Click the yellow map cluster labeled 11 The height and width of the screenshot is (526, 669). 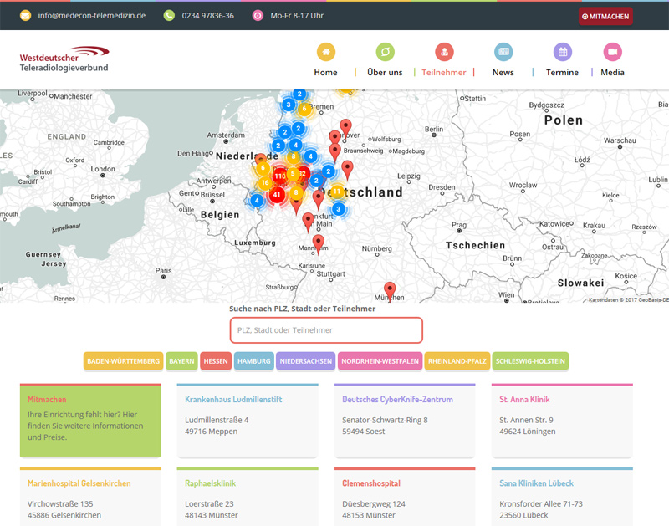337,192
